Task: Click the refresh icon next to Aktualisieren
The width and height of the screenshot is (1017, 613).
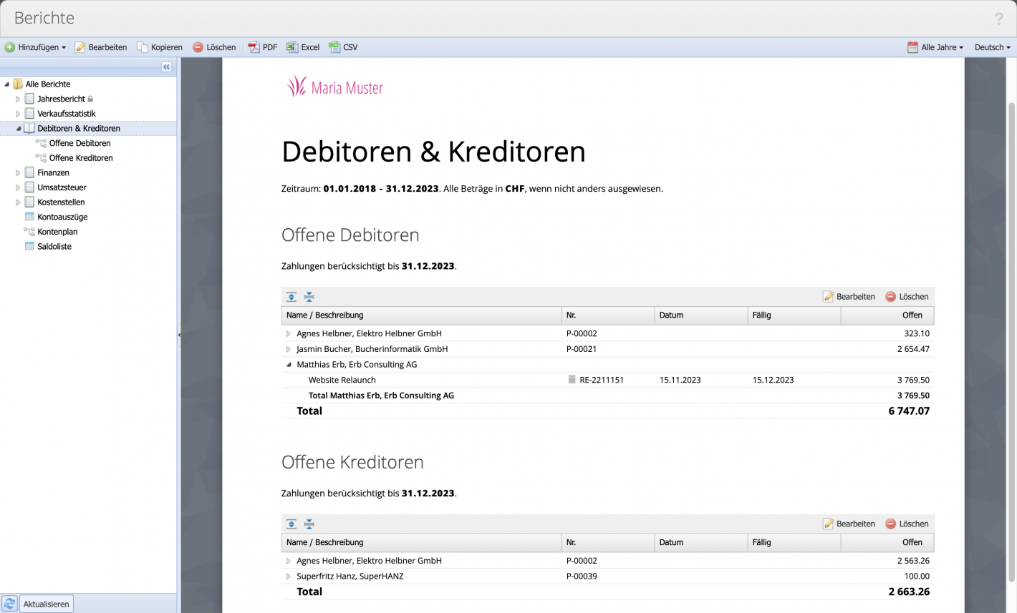Action: (x=9, y=603)
